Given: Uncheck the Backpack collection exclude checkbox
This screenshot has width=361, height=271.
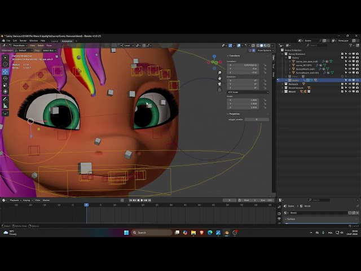Looking at the screenshot, I should (342, 84).
